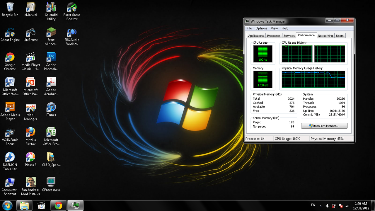Switch to the Users tab
This screenshot has height=211, width=375.
pos(340,36)
